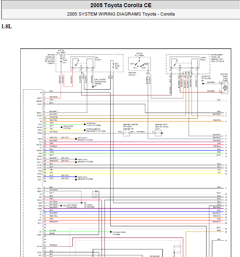Click the EFI FUSE 20A label
Viewport: 240px width, 257px height.
tap(64, 60)
